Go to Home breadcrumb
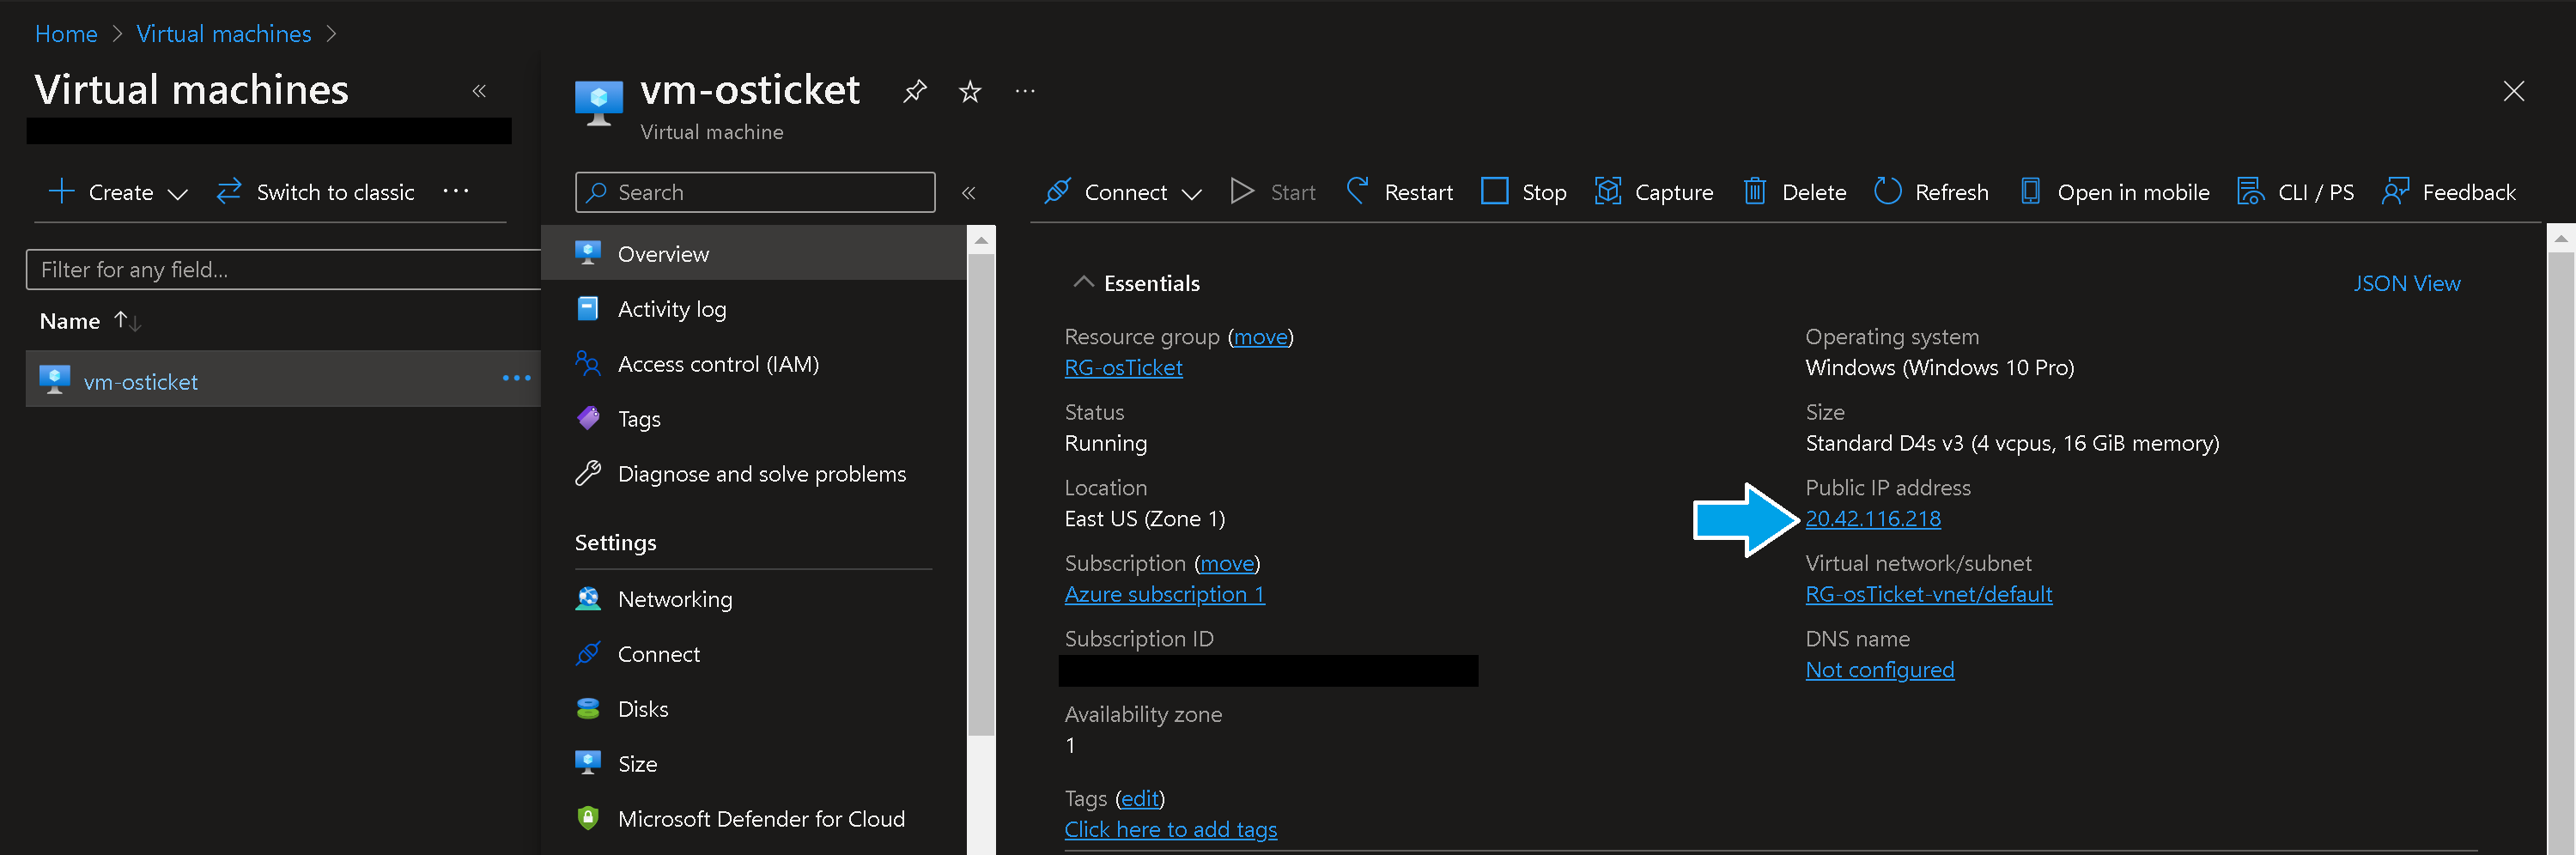Screen dimensions: 2576x855 coord(66,34)
